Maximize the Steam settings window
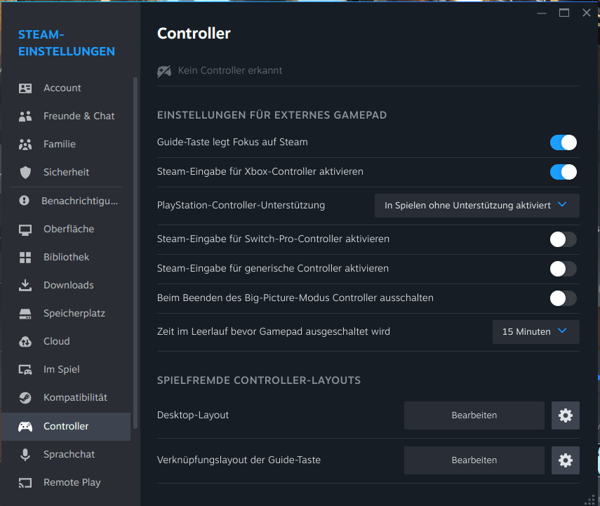 point(564,13)
